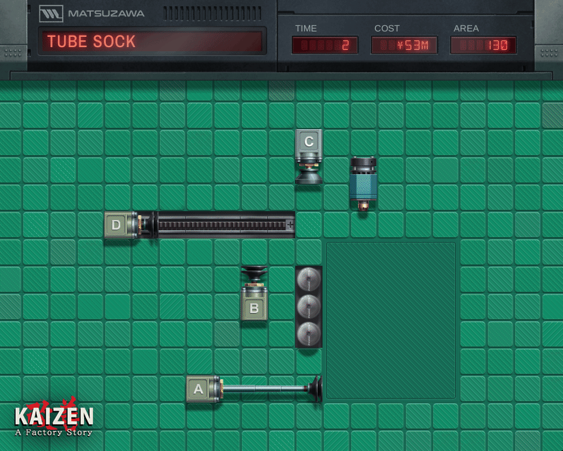The image size is (563, 451).
Task: Select the conveyor track attached to D
Action: 225,225
